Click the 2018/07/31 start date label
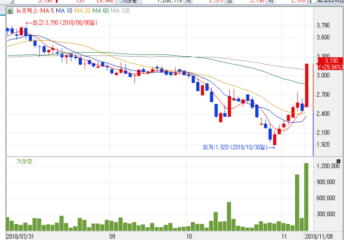 point(20,236)
